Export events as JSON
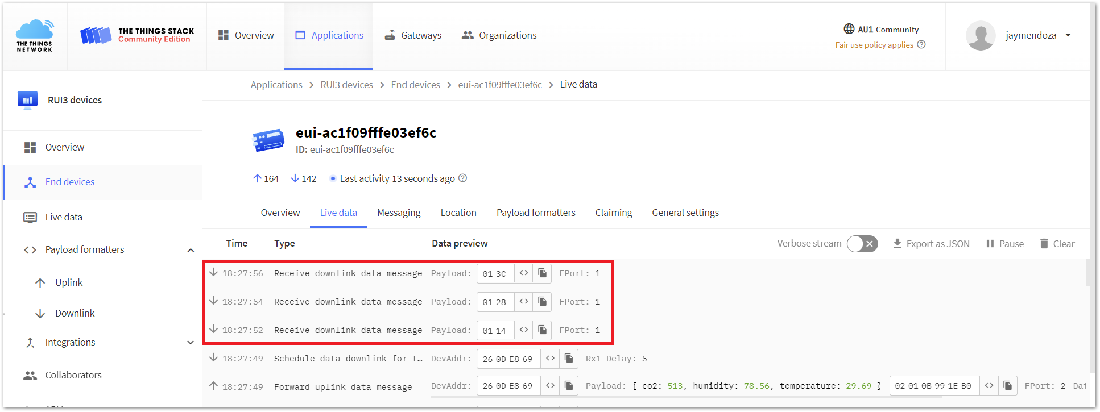 point(931,244)
